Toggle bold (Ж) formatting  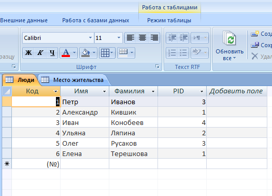pyautogui.click(x=28, y=53)
